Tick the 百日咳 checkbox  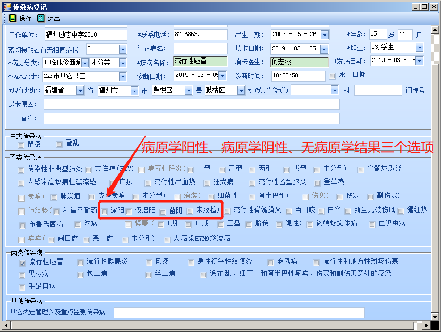pyautogui.click(x=289, y=211)
